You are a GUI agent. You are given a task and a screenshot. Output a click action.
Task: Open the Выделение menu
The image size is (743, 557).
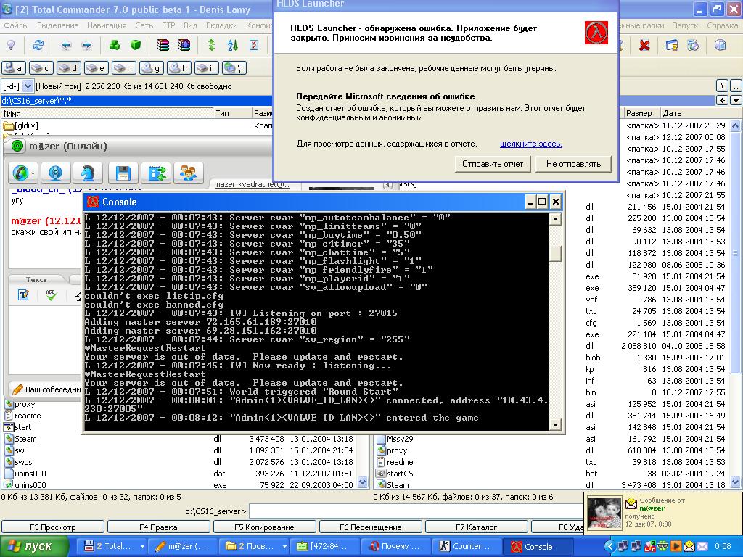click(x=58, y=25)
